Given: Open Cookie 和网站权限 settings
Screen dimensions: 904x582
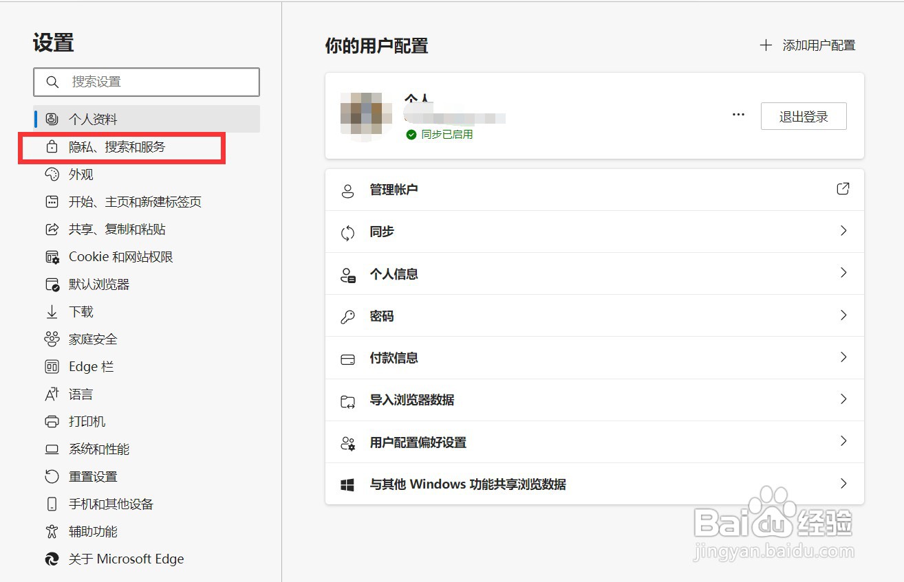Looking at the screenshot, I should point(122,256).
